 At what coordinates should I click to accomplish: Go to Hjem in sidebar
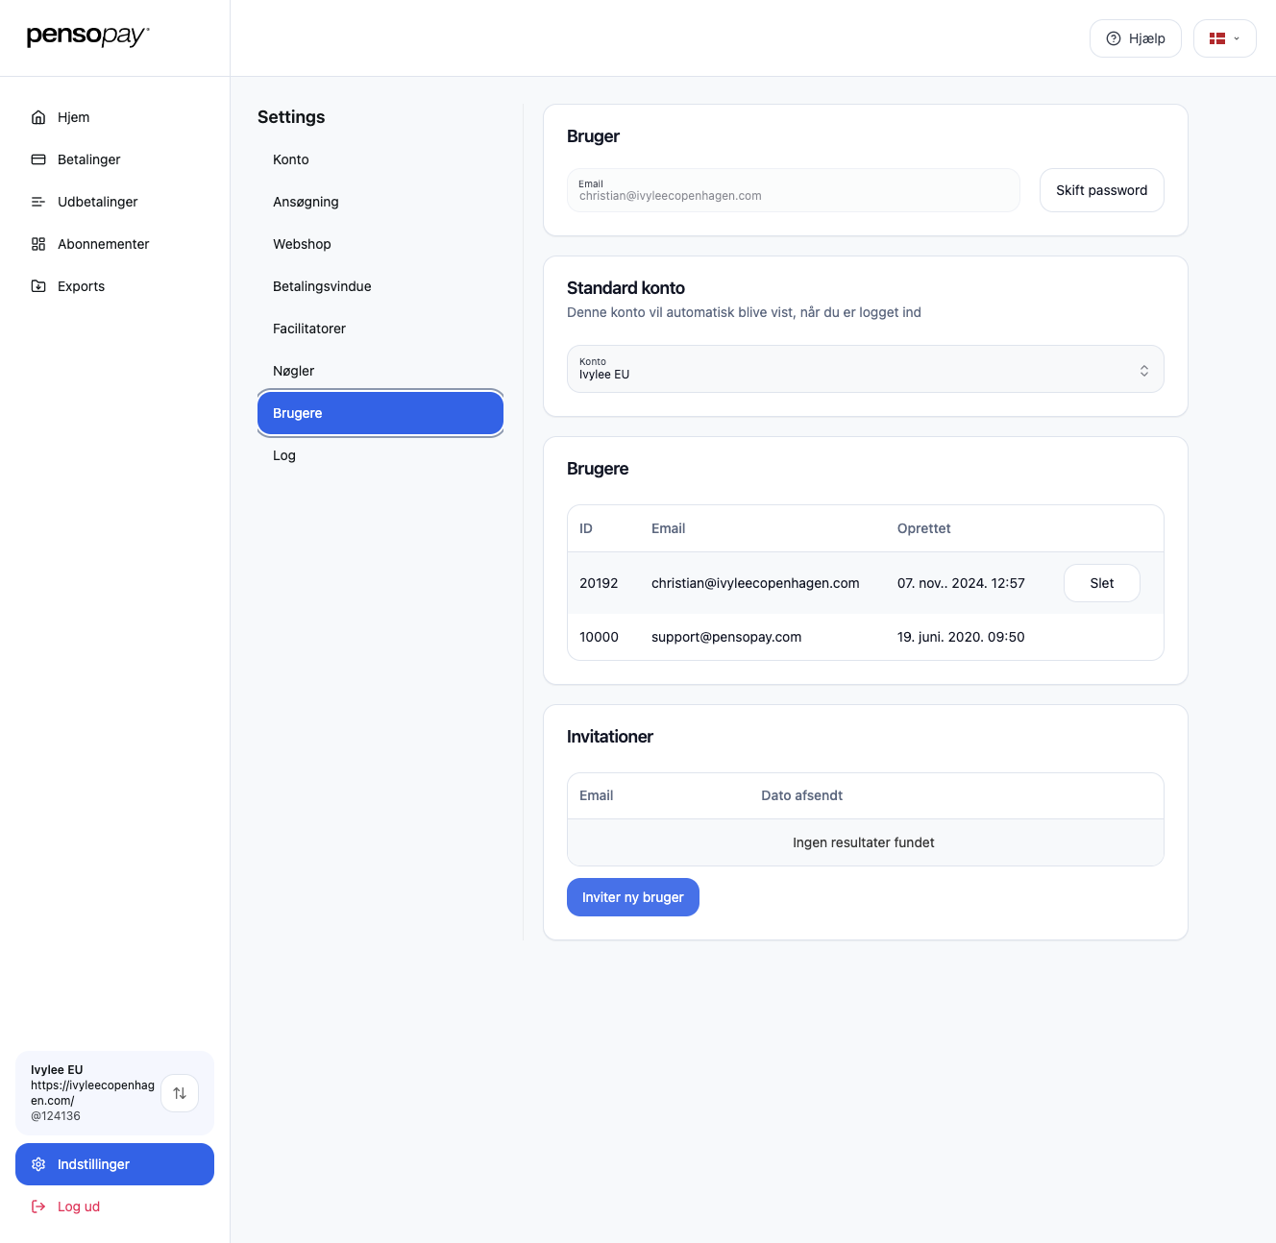click(114, 117)
